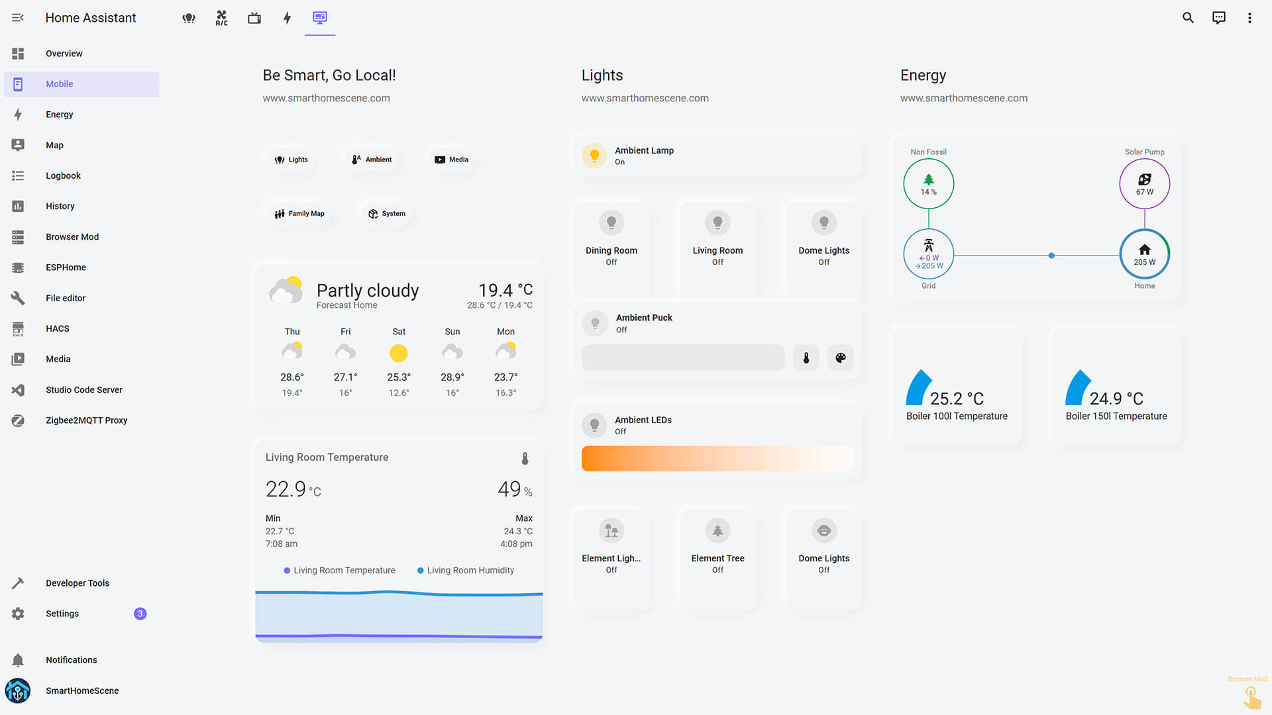Screen dimensions: 1272x715
Task: Click the Living Room Temperature thermometer icon
Action: coord(525,458)
